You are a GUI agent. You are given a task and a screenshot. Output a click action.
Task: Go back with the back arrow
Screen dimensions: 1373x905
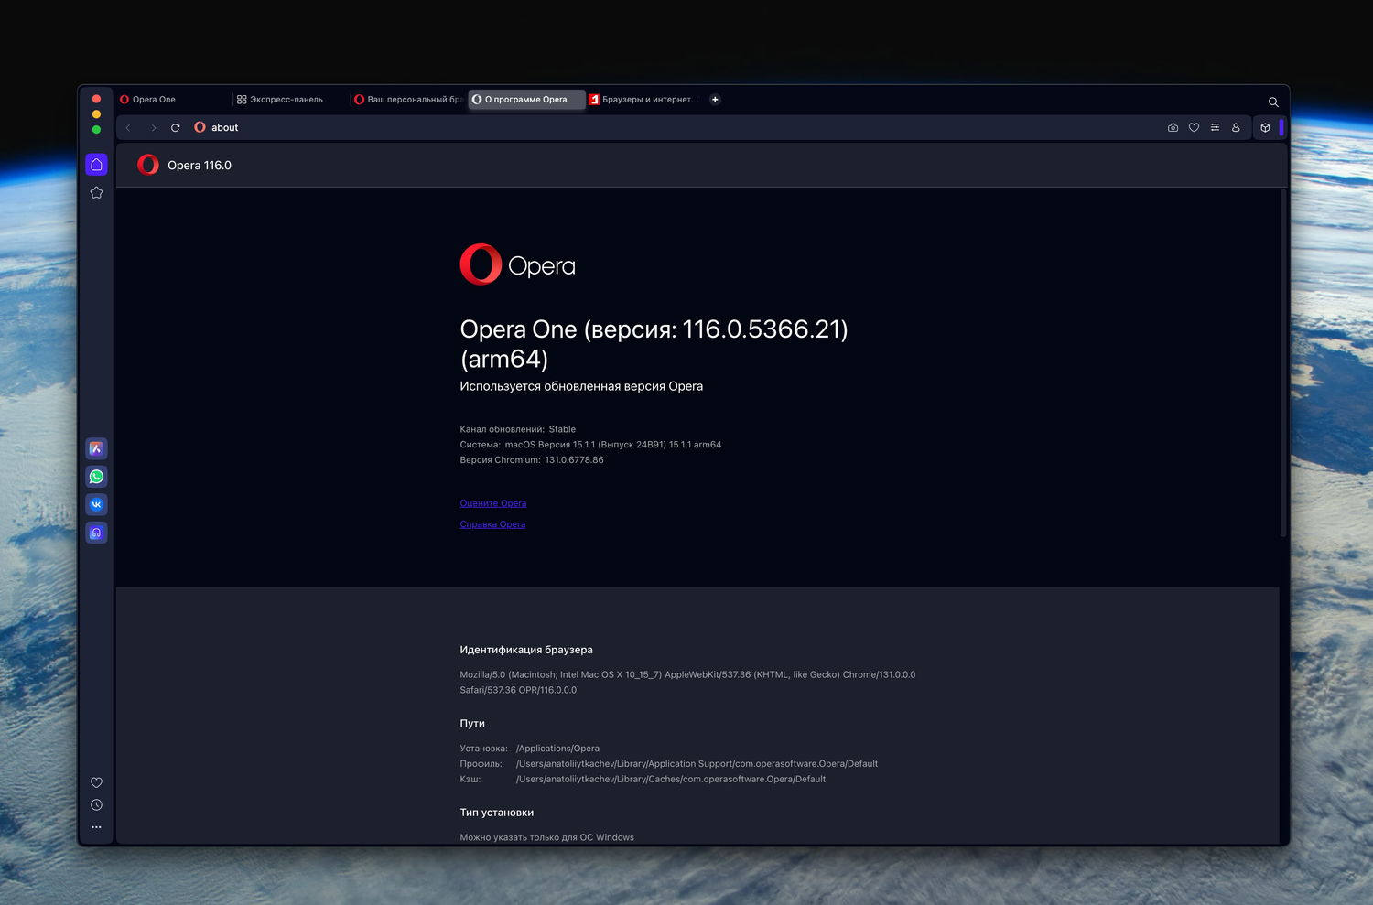(x=128, y=128)
